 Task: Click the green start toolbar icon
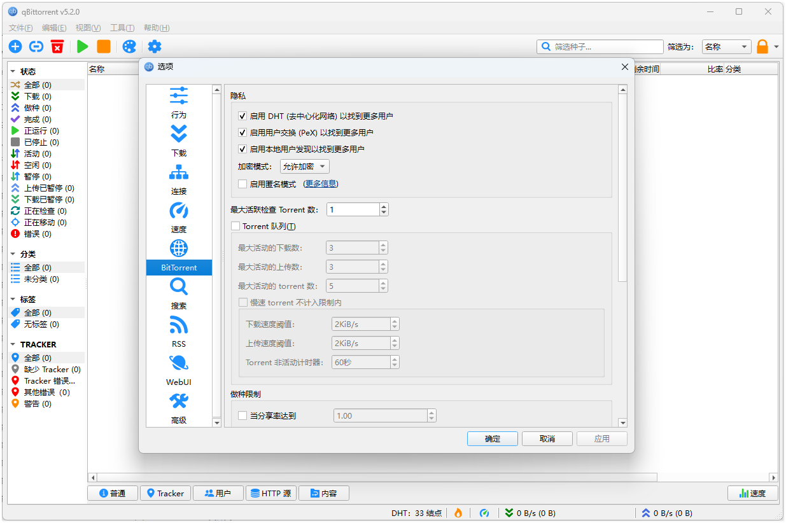[83, 46]
